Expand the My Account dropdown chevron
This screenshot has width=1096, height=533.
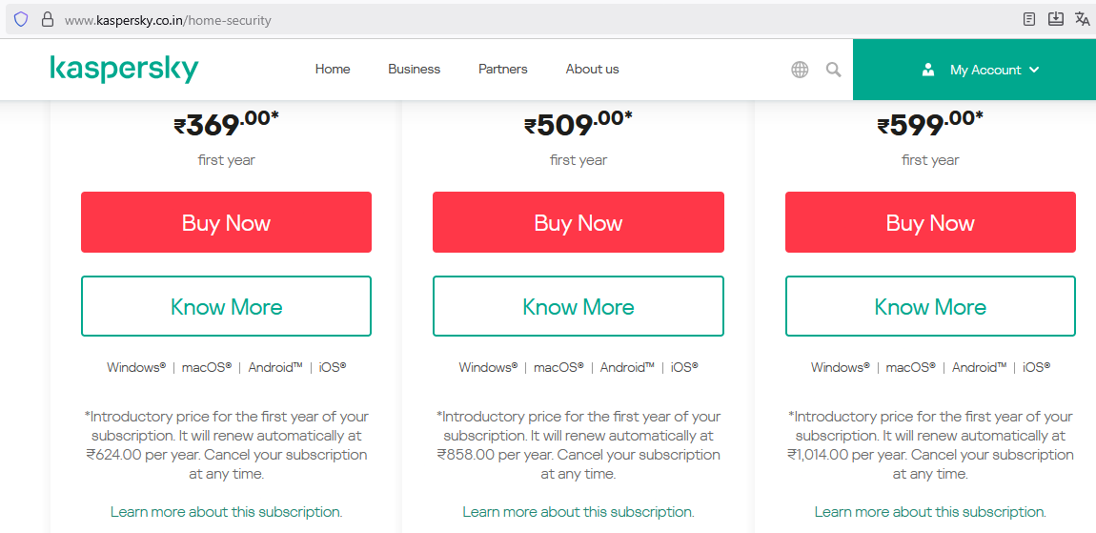(1034, 70)
